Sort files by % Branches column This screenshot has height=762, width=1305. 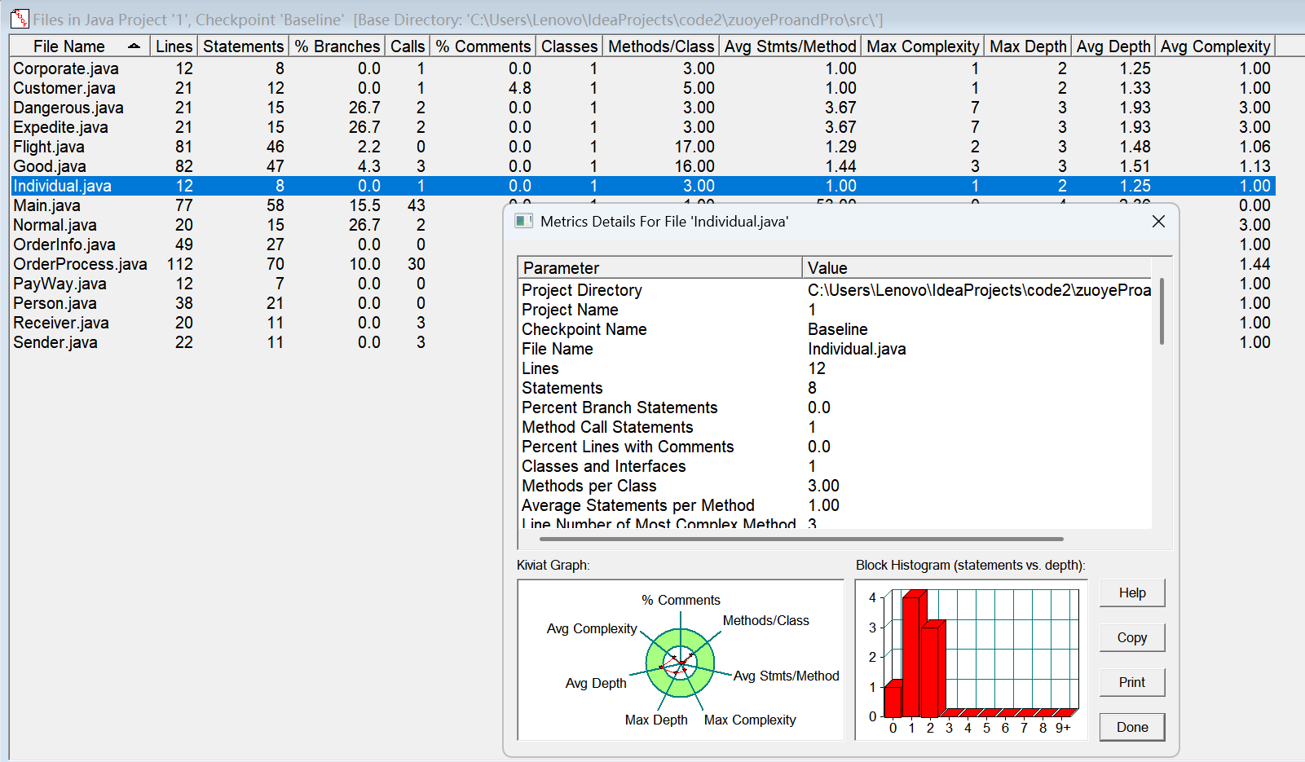pos(337,46)
